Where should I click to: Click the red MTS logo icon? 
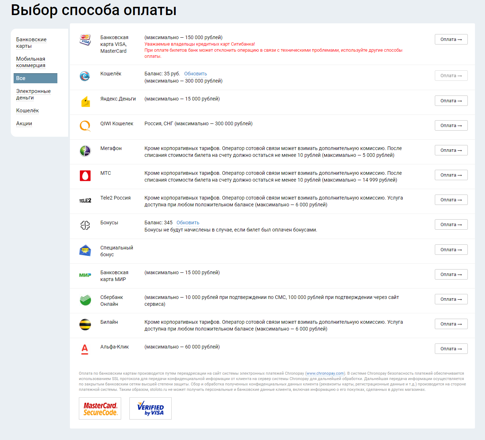point(85,175)
